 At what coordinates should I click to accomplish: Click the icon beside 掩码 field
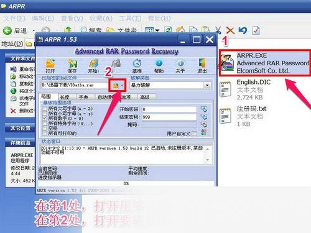pos(204,124)
